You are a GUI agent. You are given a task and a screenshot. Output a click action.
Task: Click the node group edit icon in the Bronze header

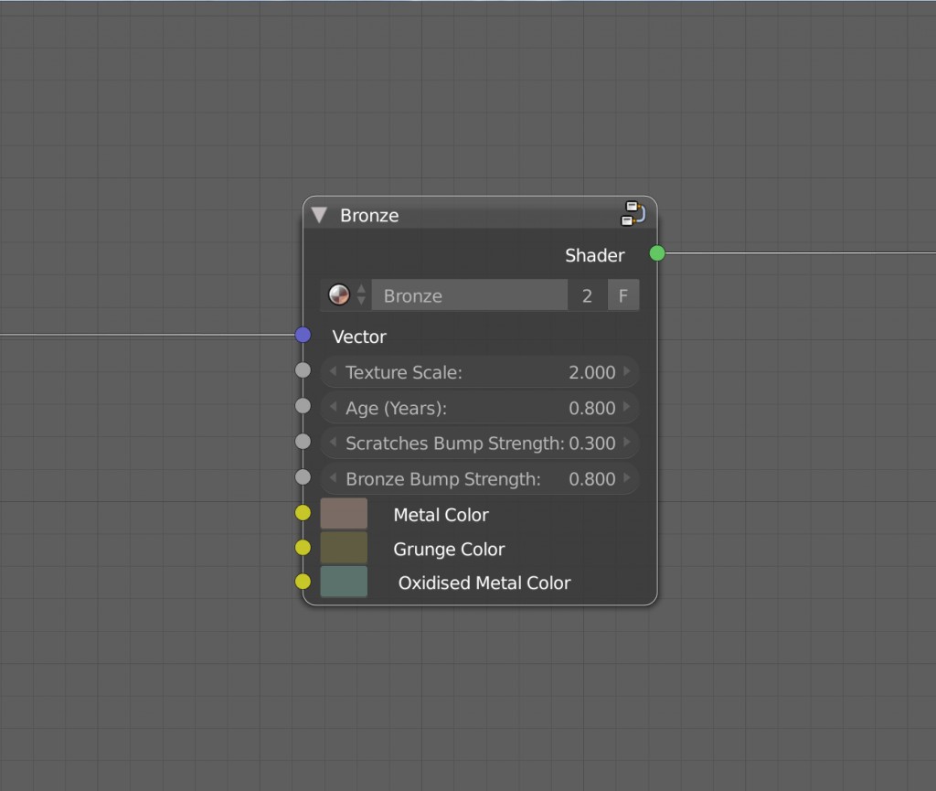coord(633,214)
